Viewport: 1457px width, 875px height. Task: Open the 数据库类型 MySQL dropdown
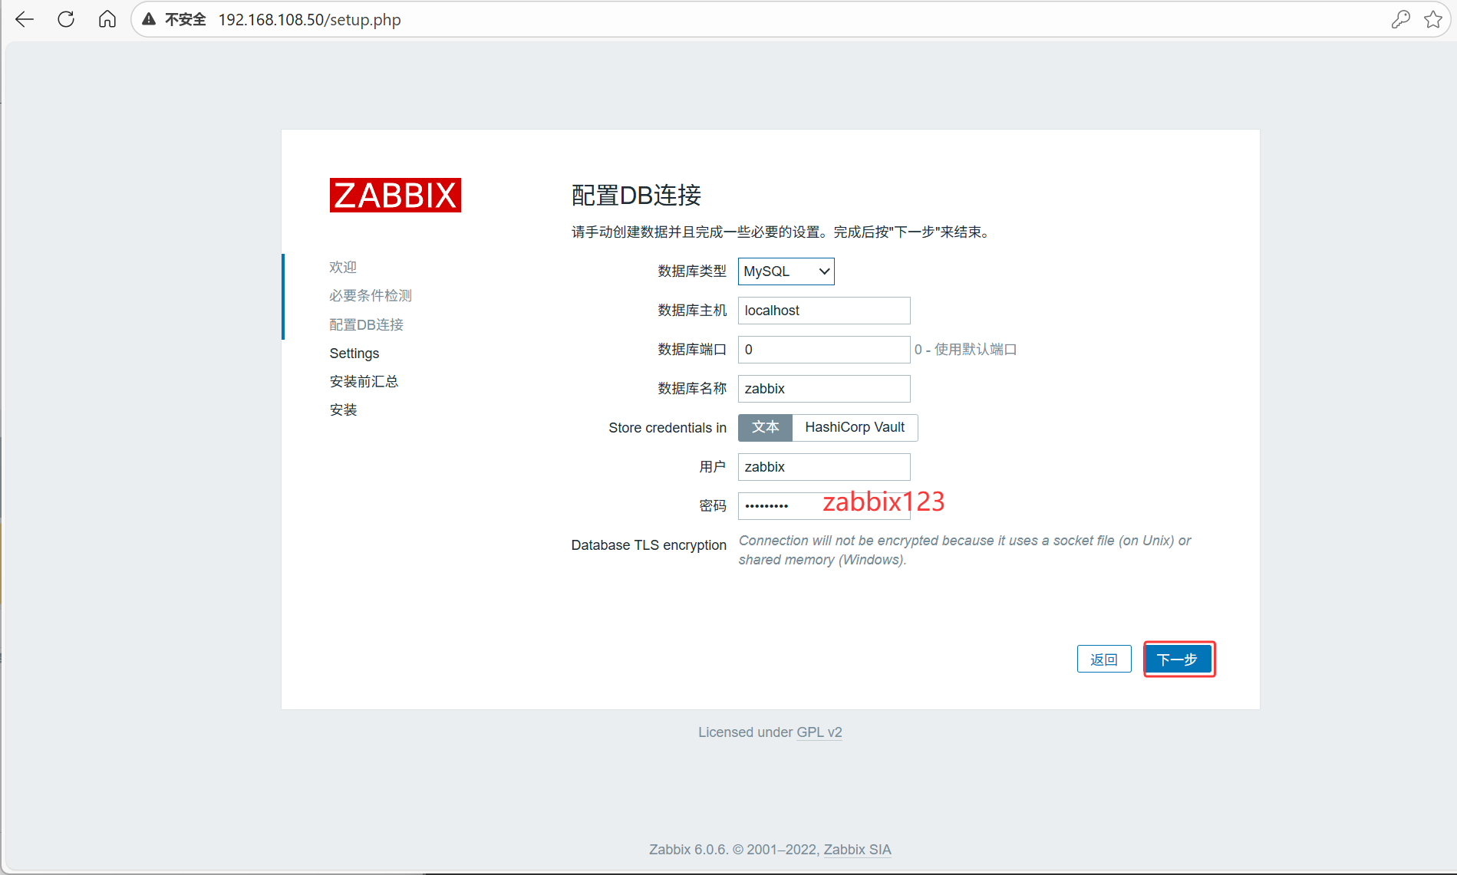coord(786,271)
